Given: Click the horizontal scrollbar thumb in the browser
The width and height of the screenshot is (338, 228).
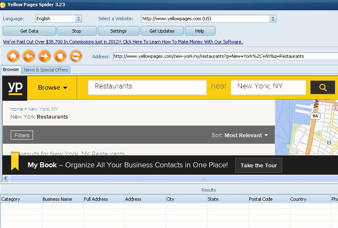Looking at the screenshot, I should [173, 178].
